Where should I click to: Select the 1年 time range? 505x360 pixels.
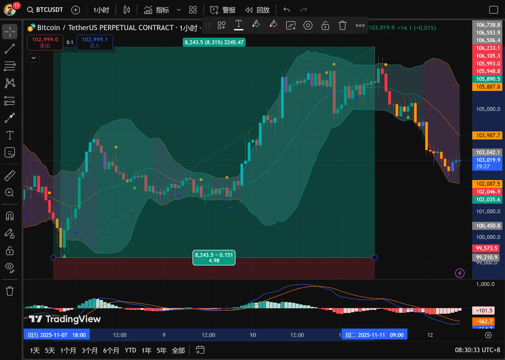click(146, 350)
